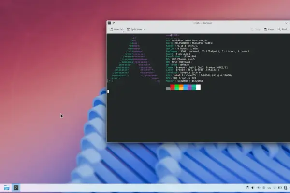Image resolution: width=290 pixels, height=193 pixels.
Task: Open the battery tray icon
Action: (280, 188)
